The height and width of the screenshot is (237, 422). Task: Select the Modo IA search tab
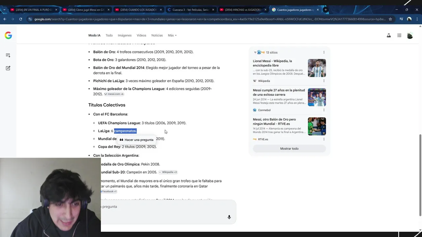pos(94,36)
